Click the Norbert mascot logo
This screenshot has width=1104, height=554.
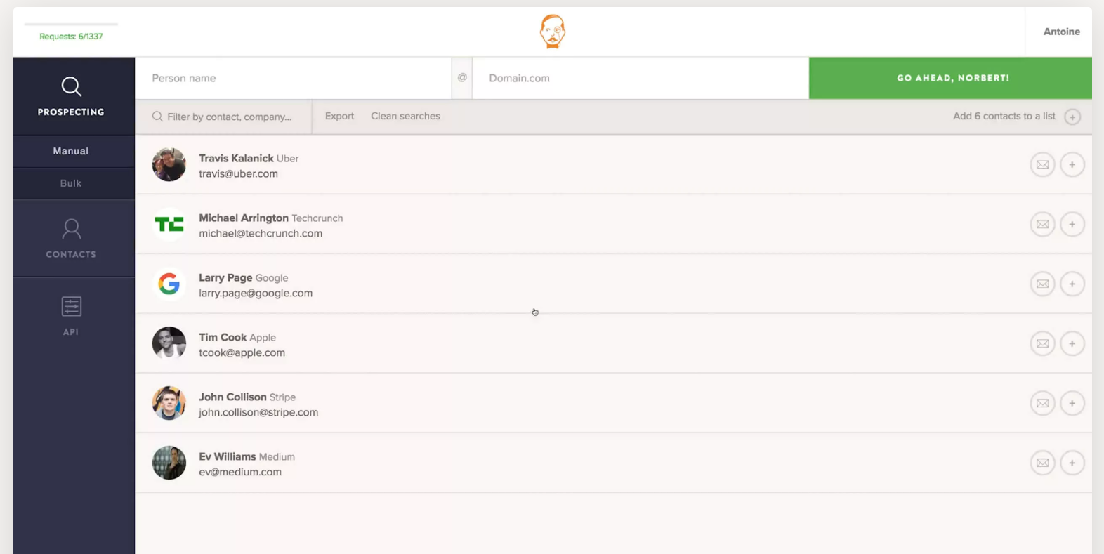(552, 32)
